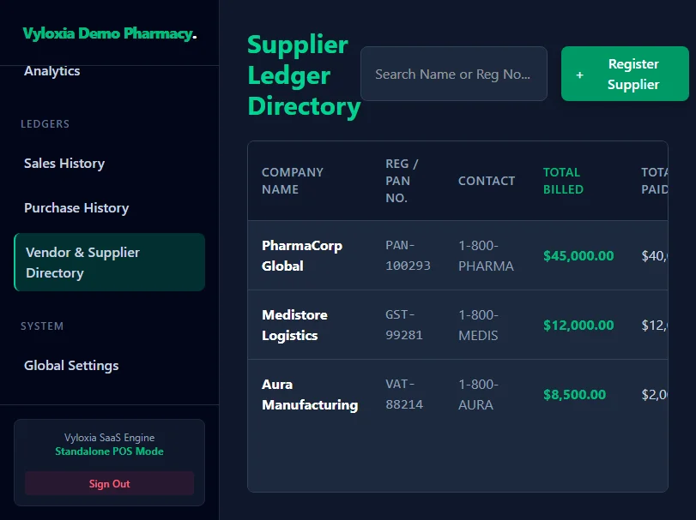Open the Analytics sidebar item
The image size is (696, 520).
pos(52,71)
